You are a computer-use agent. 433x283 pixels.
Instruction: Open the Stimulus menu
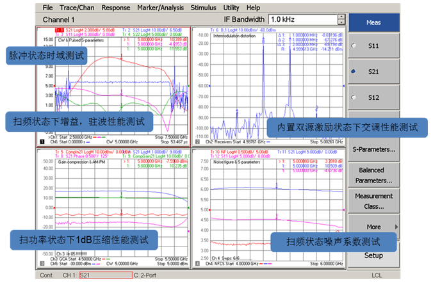pyautogui.click(x=203, y=8)
